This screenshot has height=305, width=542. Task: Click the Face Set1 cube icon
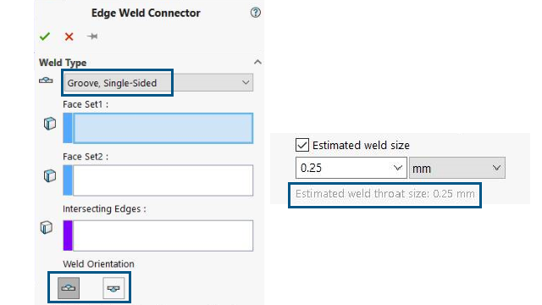(x=50, y=124)
